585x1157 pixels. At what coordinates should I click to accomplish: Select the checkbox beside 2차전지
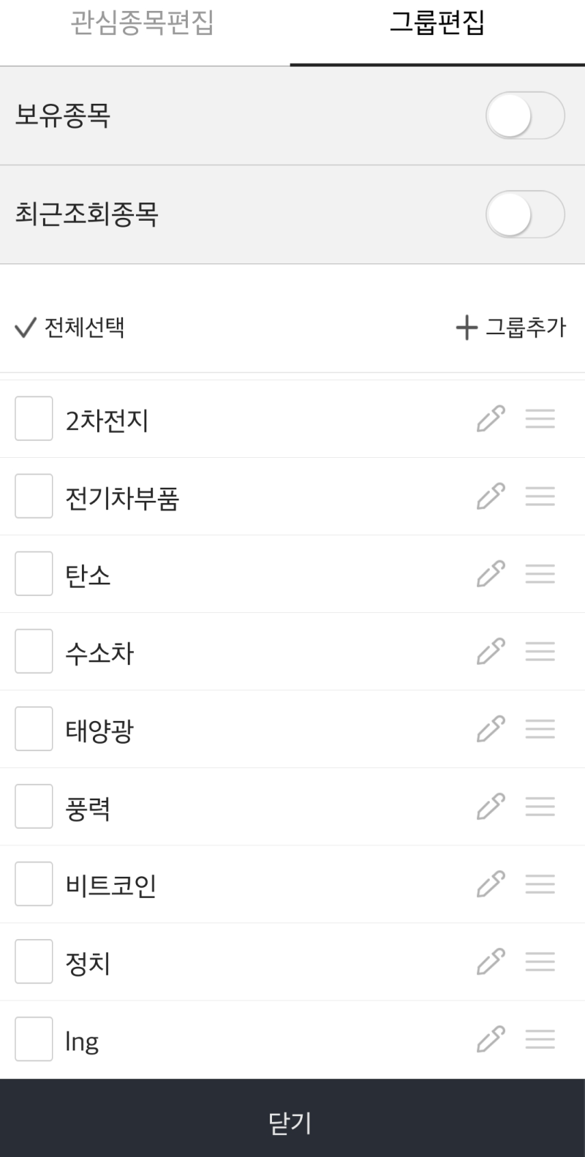33,418
